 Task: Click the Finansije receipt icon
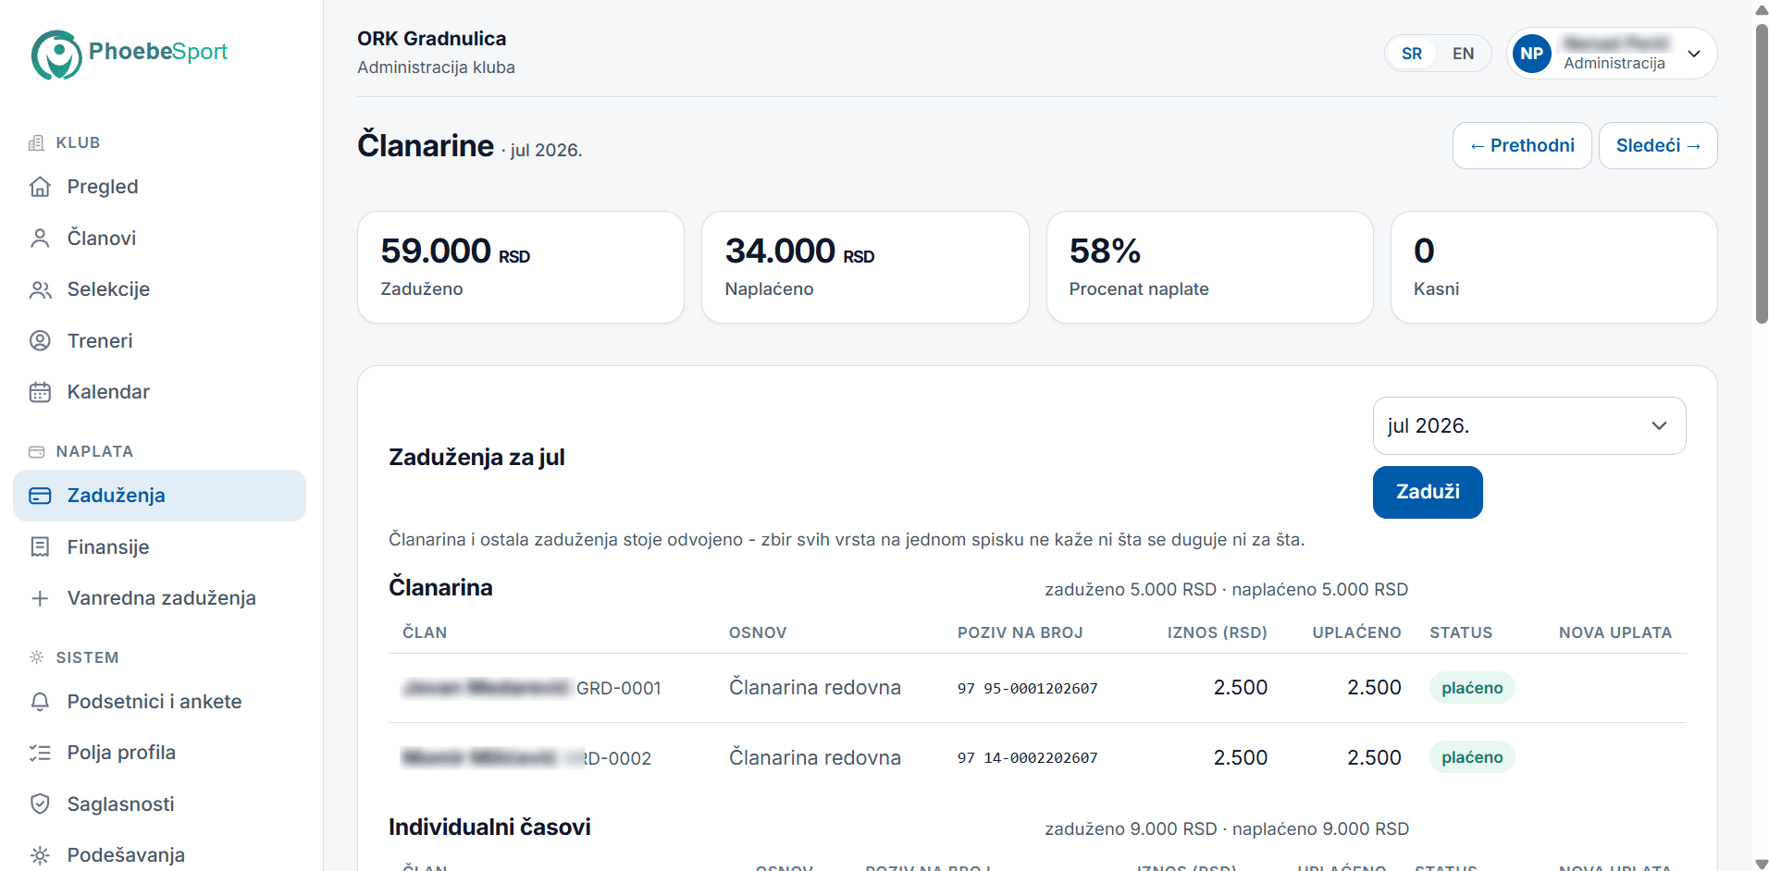click(40, 547)
